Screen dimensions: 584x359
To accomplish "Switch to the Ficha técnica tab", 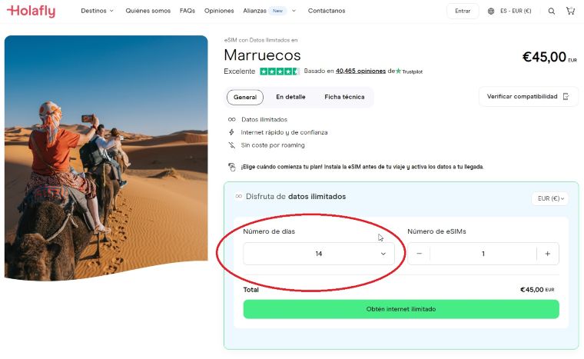I will (x=344, y=97).
